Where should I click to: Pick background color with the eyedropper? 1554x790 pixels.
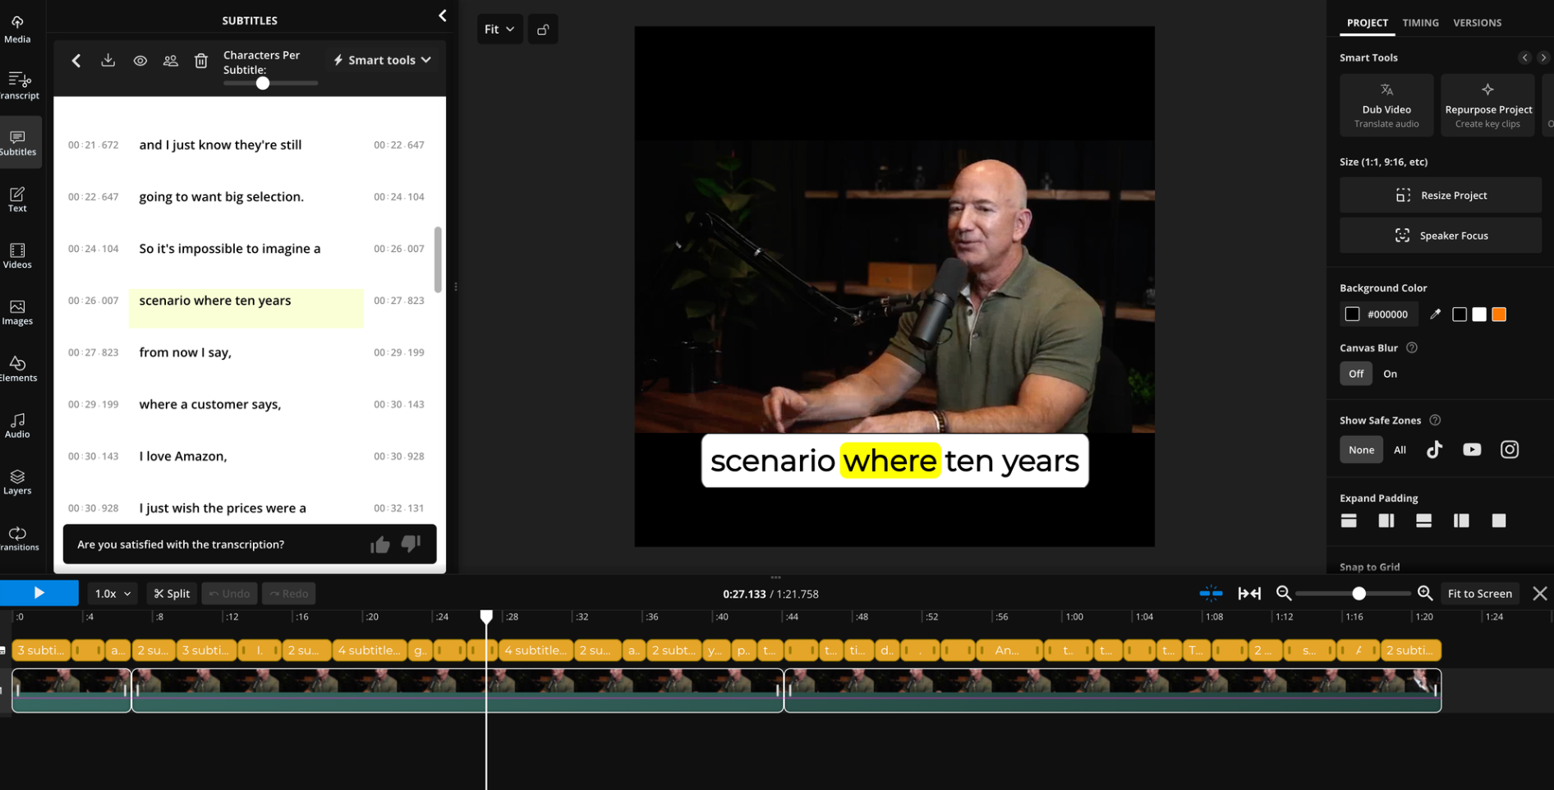[1435, 315]
